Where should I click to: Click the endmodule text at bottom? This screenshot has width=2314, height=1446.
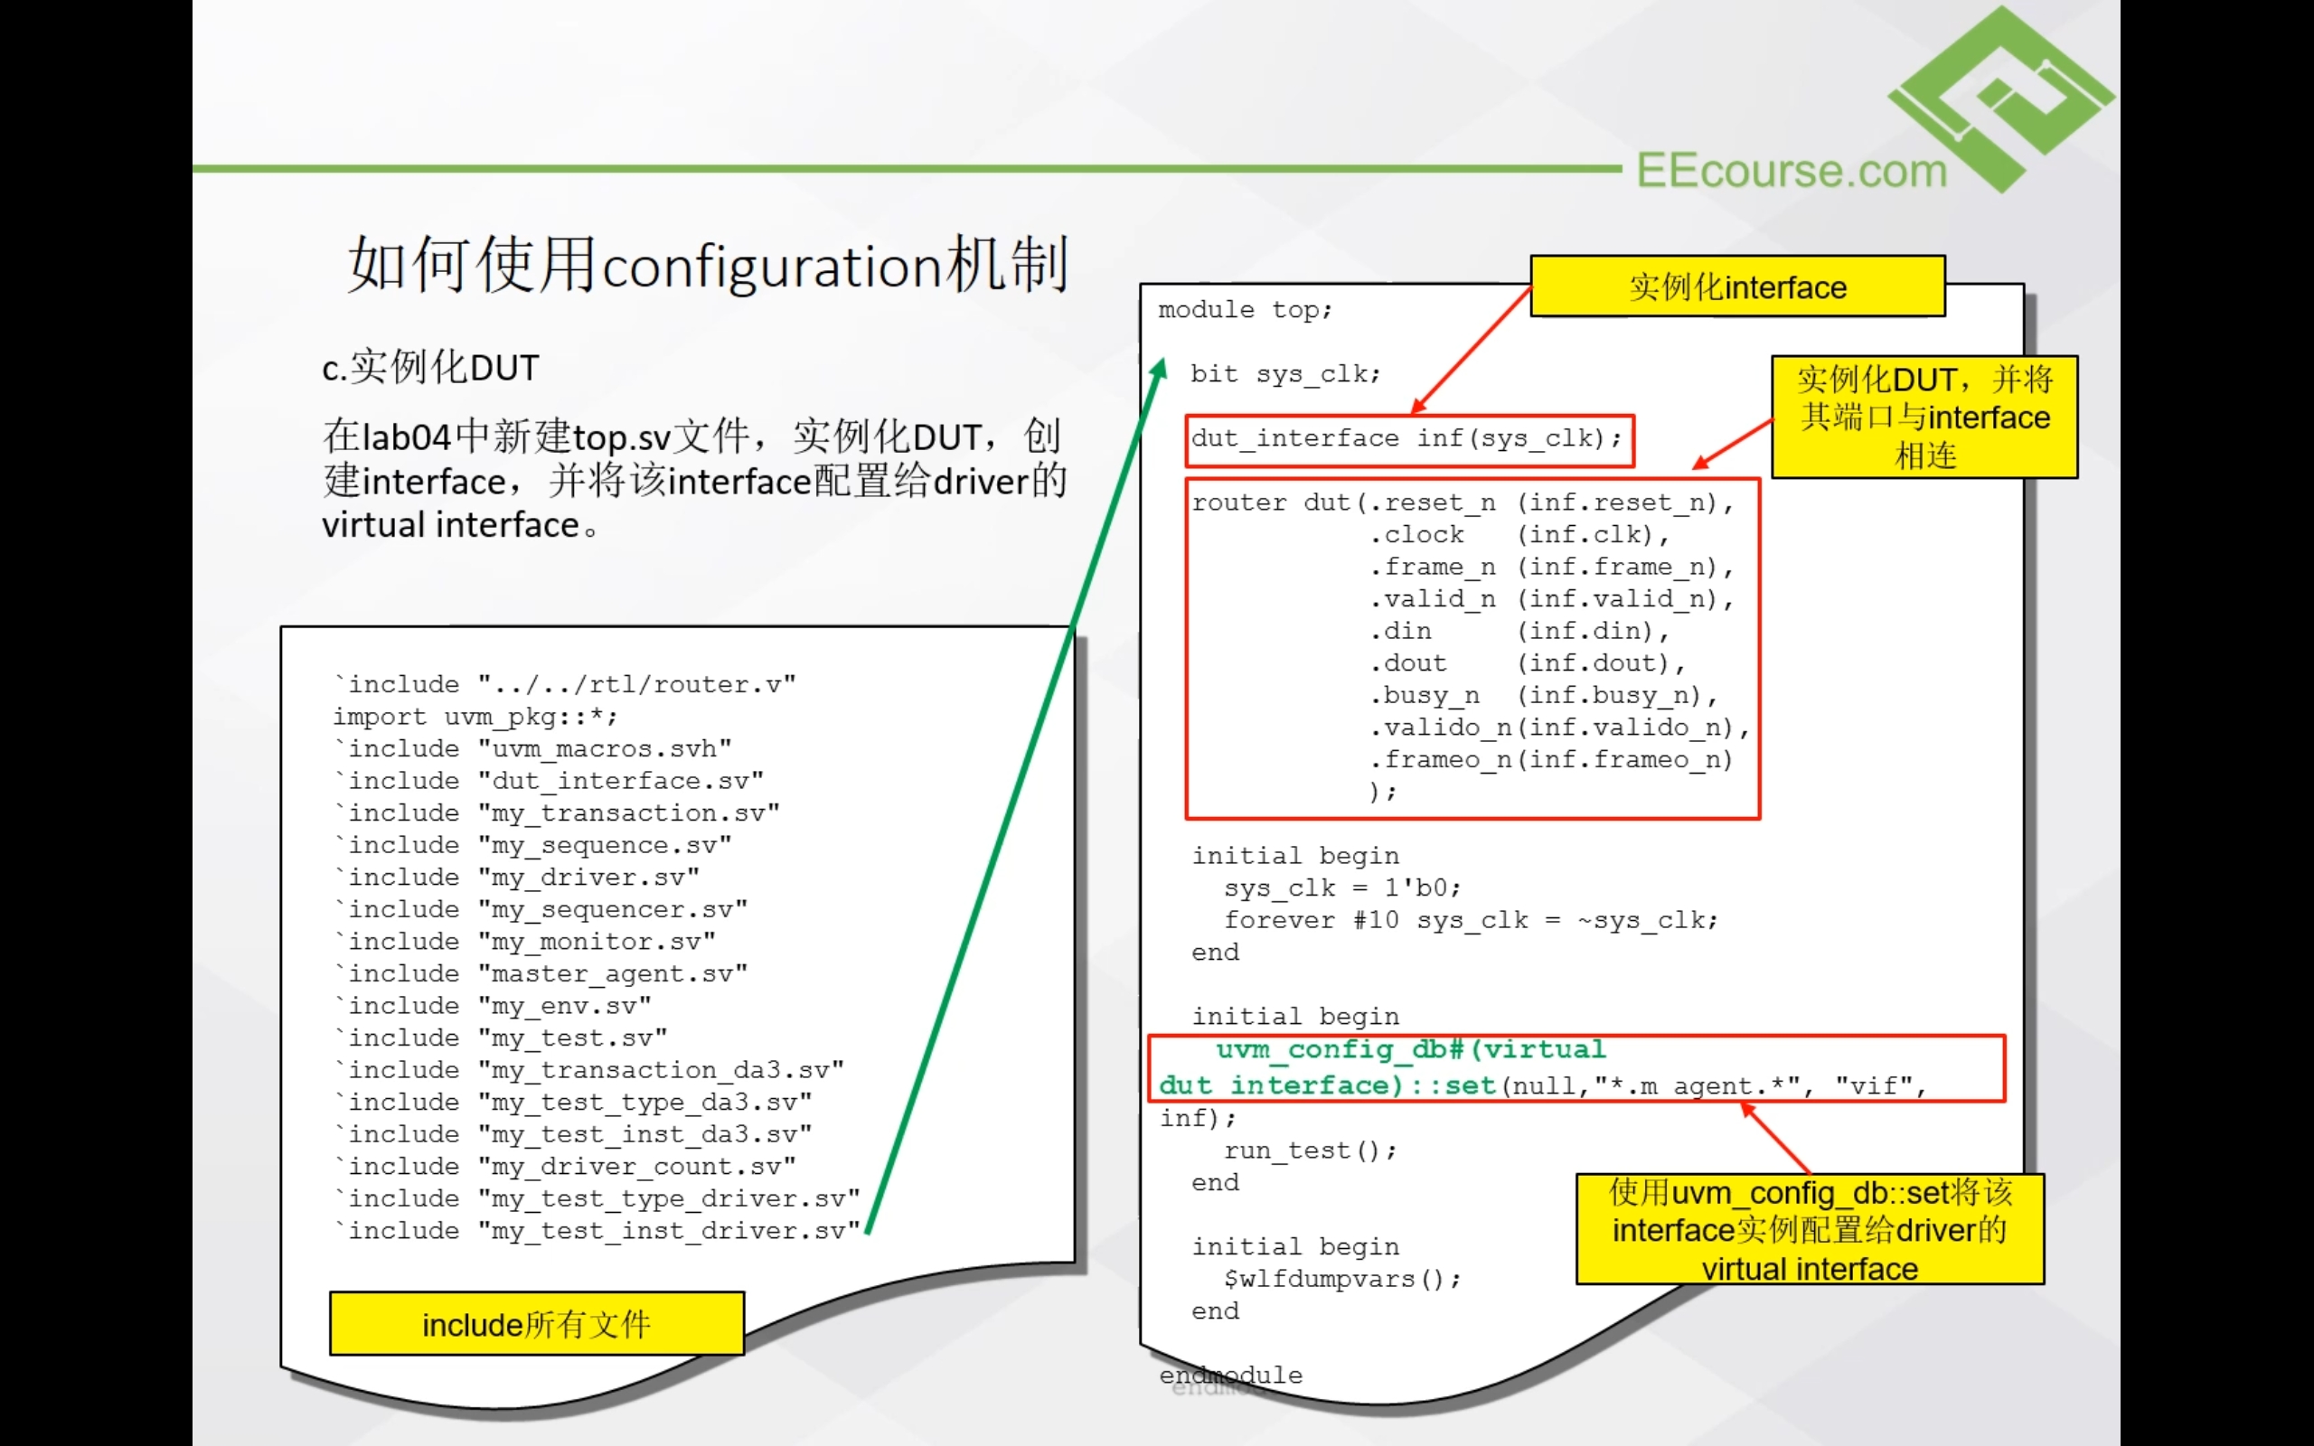point(1230,1376)
